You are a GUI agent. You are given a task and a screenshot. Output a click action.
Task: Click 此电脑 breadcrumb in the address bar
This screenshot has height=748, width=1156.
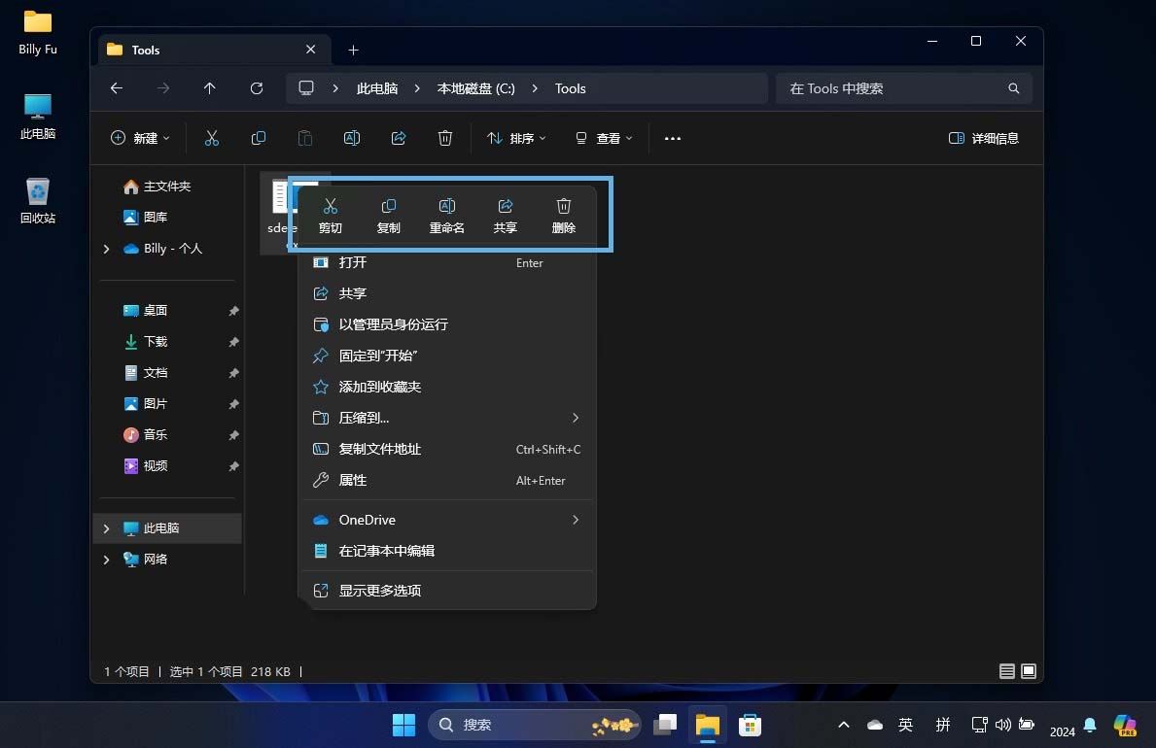pos(376,88)
